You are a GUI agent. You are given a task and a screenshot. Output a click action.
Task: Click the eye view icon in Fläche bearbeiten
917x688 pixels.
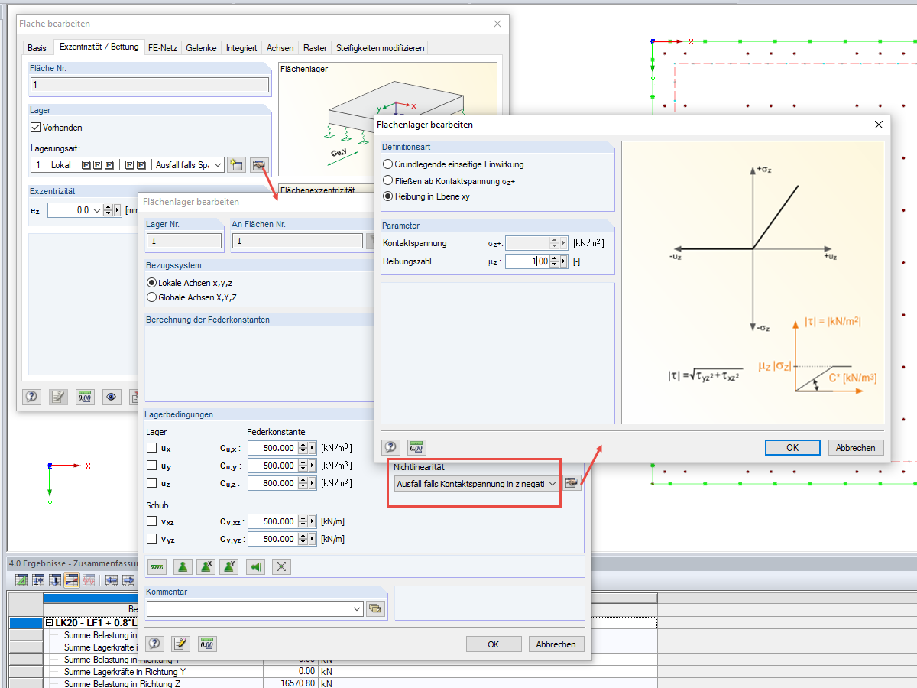pos(112,396)
